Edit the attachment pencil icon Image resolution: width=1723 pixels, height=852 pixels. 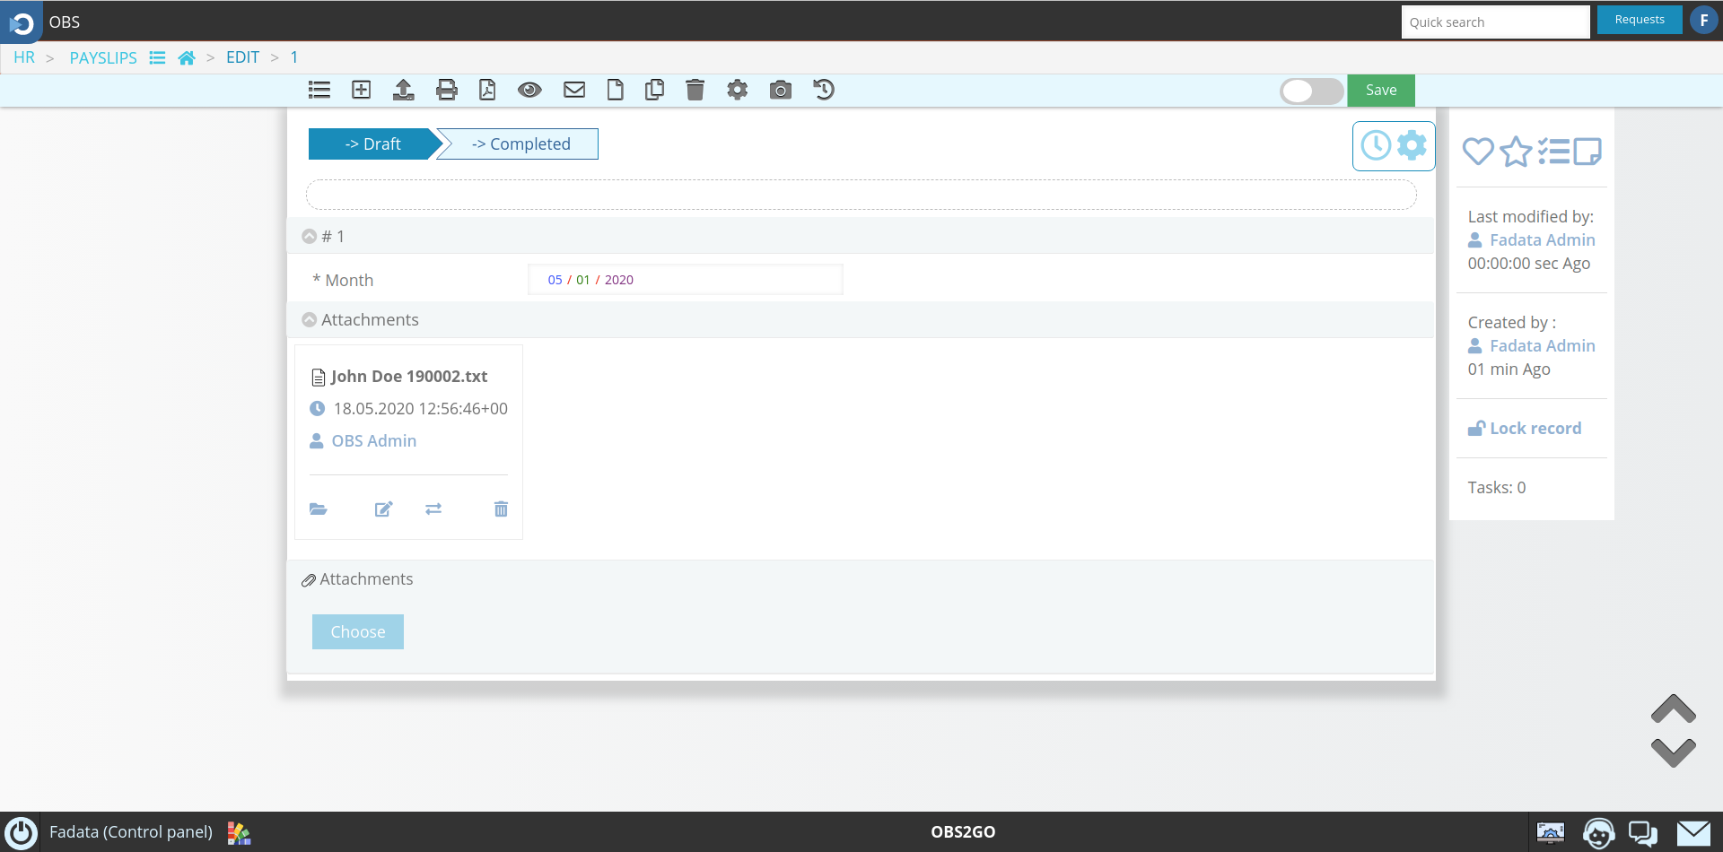pos(383,509)
